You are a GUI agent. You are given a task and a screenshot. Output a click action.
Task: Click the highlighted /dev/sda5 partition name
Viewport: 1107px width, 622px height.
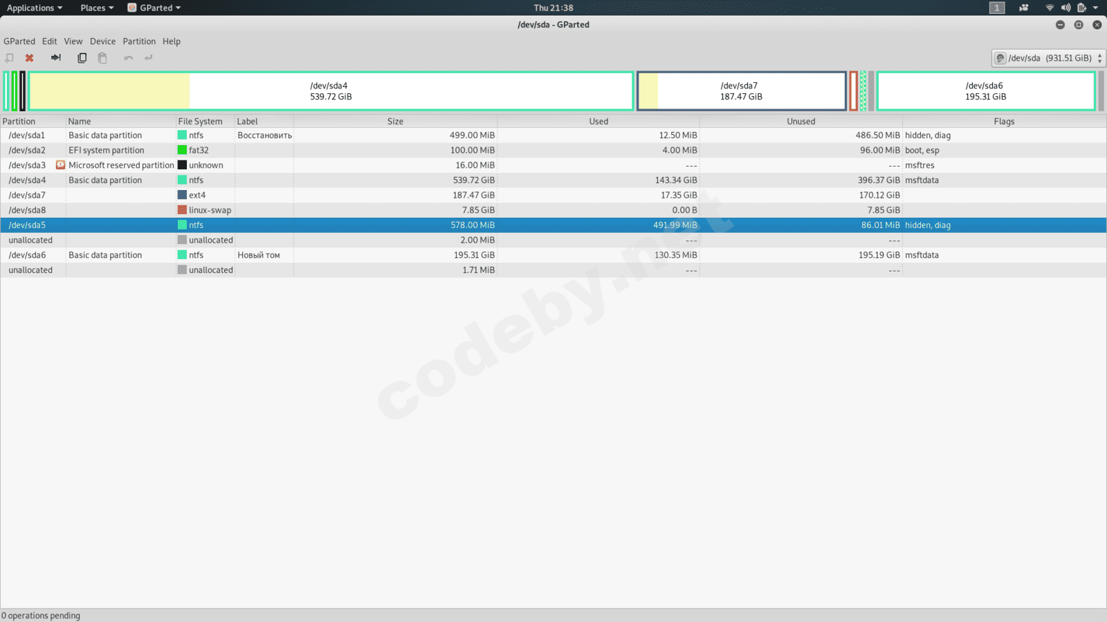(x=27, y=225)
